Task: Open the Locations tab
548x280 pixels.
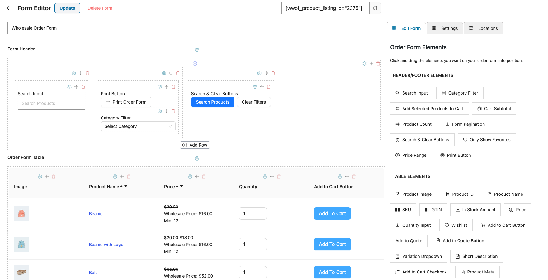Action: point(483,28)
